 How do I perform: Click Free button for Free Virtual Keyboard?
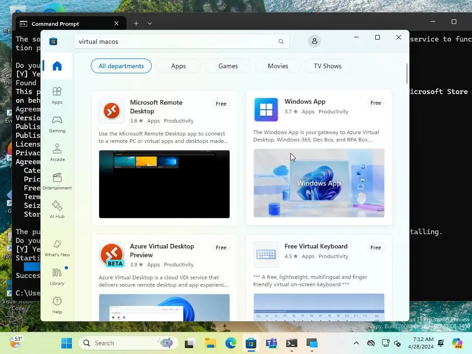tap(376, 248)
